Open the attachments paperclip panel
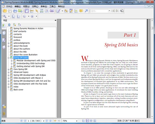 [4, 114]
